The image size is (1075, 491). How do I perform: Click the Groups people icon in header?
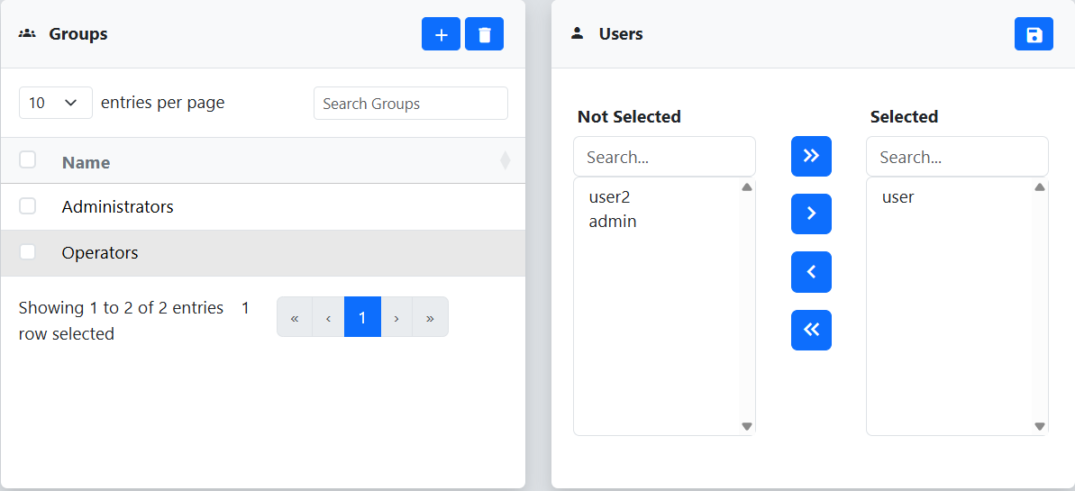point(27,33)
